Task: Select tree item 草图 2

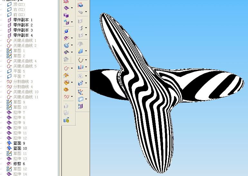Action: [16, 56]
